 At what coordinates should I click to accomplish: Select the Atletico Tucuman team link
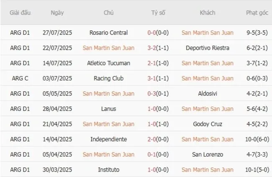tap(109, 63)
